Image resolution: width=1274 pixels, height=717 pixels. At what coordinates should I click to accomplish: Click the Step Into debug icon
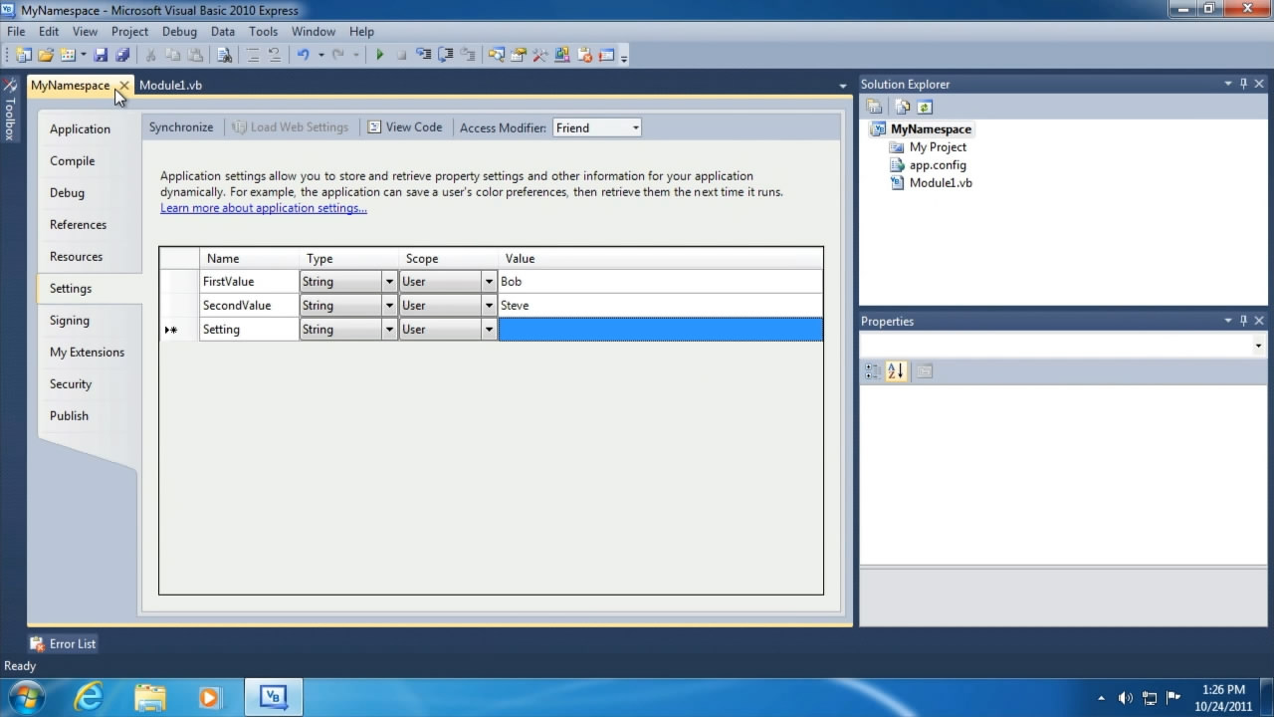pyautogui.click(x=423, y=55)
